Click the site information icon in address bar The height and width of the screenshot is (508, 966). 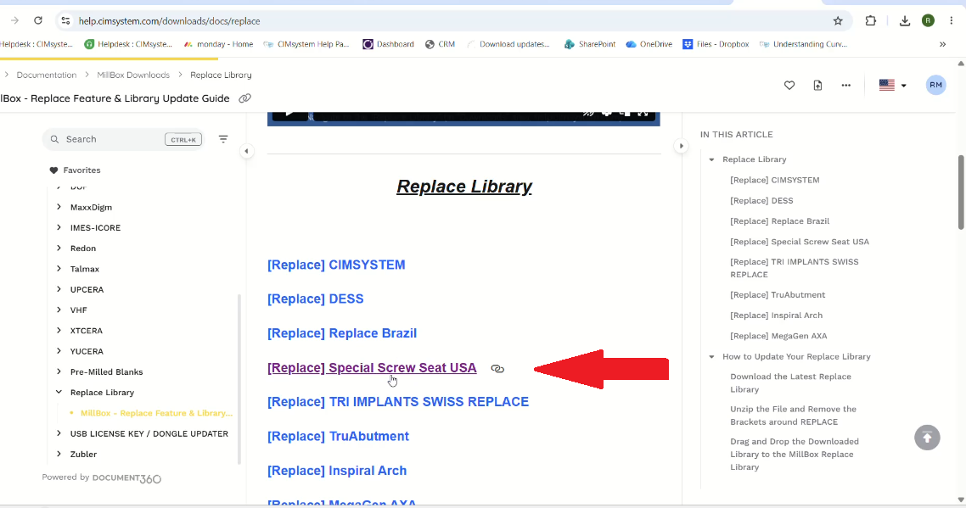coord(66,21)
